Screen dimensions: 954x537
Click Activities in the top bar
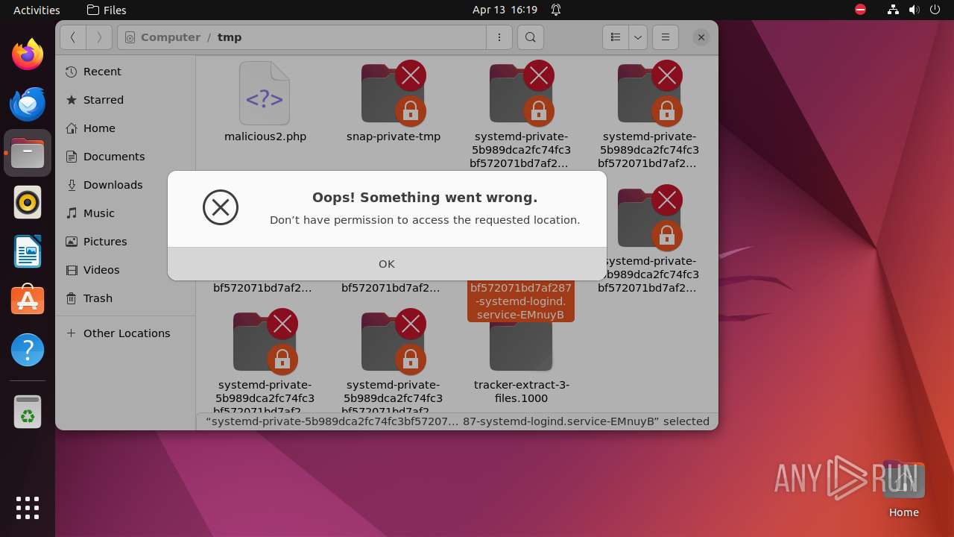[x=37, y=10]
